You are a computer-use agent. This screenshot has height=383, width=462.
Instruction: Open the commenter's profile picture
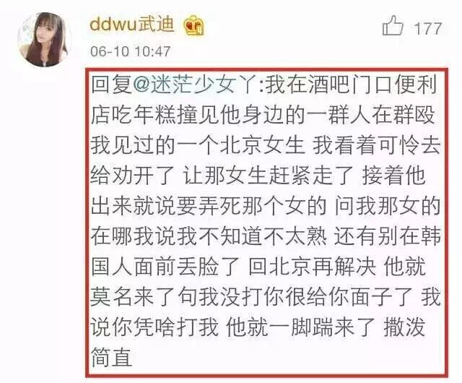[x=45, y=39]
